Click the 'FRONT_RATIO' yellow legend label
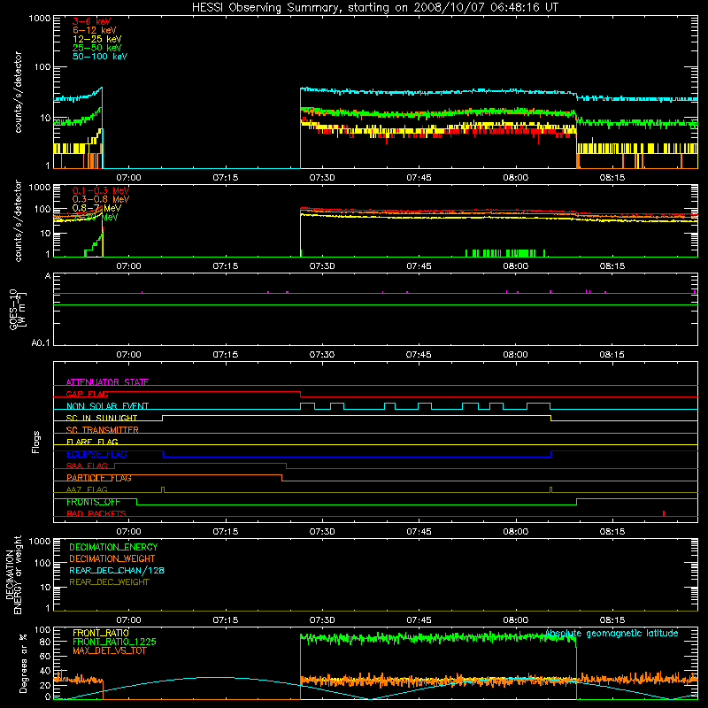708x708 pixels. click(x=101, y=633)
